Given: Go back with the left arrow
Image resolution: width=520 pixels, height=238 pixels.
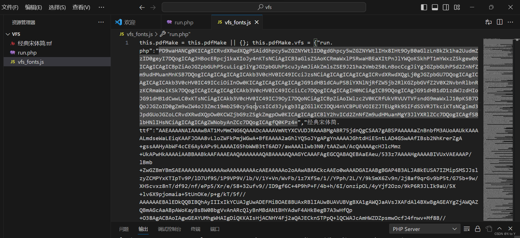Looking at the screenshot, I should click(142, 8).
